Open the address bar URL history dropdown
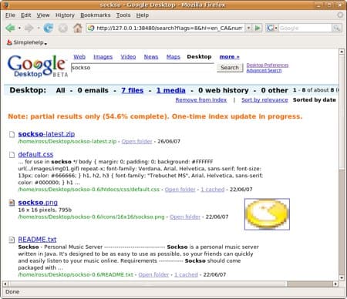The height and width of the screenshot is (299, 347). tap(248, 28)
